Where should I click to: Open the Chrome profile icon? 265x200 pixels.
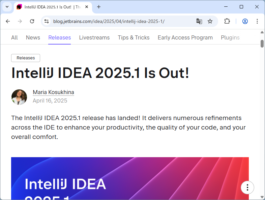[x=245, y=21]
